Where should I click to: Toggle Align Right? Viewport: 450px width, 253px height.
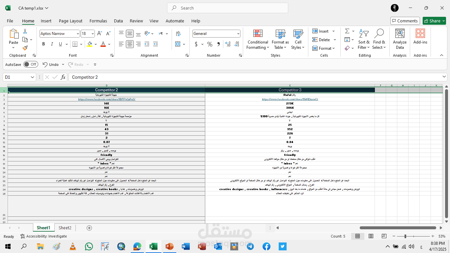click(x=138, y=44)
